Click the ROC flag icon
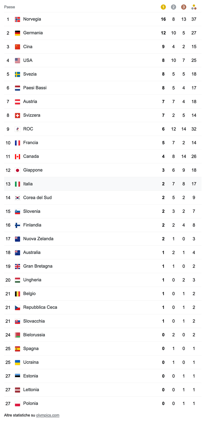Image resolution: width=206 pixels, height=423 pixels. [18, 129]
